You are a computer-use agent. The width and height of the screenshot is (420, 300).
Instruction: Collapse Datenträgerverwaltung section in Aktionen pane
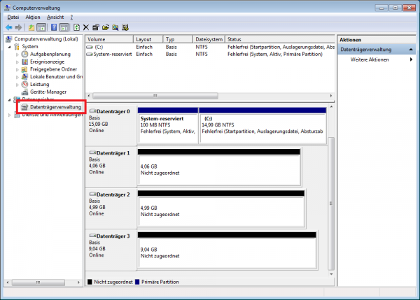tap(411, 50)
